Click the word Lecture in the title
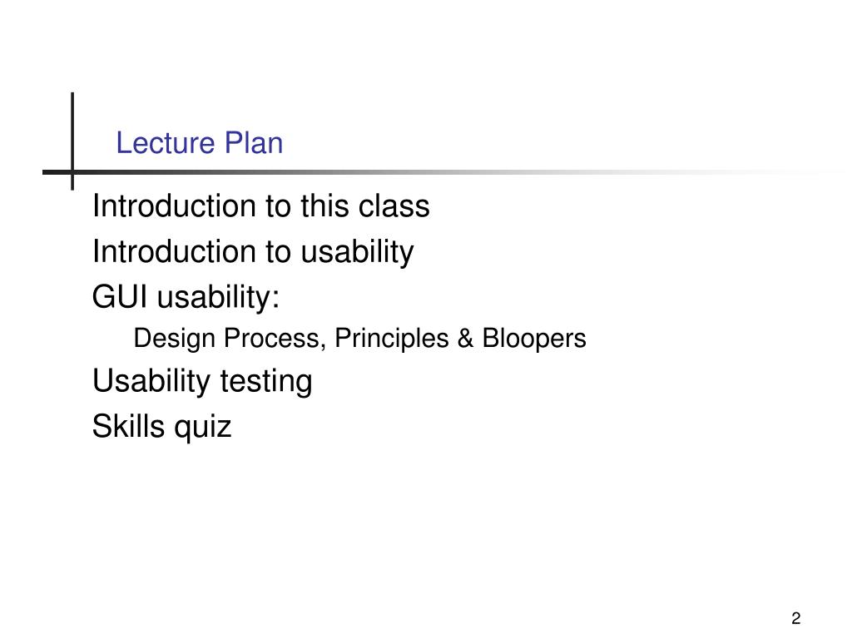The width and height of the screenshot is (852, 639). [166, 143]
